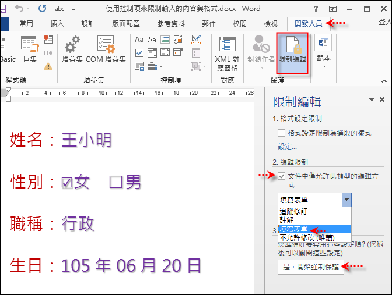This screenshot has height=295, width=392.
Task: Switch to the 郵件 tab
Action: tap(209, 24)
